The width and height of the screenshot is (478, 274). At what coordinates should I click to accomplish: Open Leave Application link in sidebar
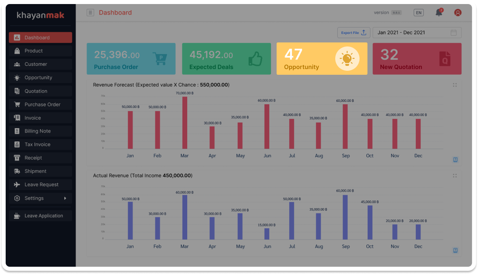pos(44,216)
